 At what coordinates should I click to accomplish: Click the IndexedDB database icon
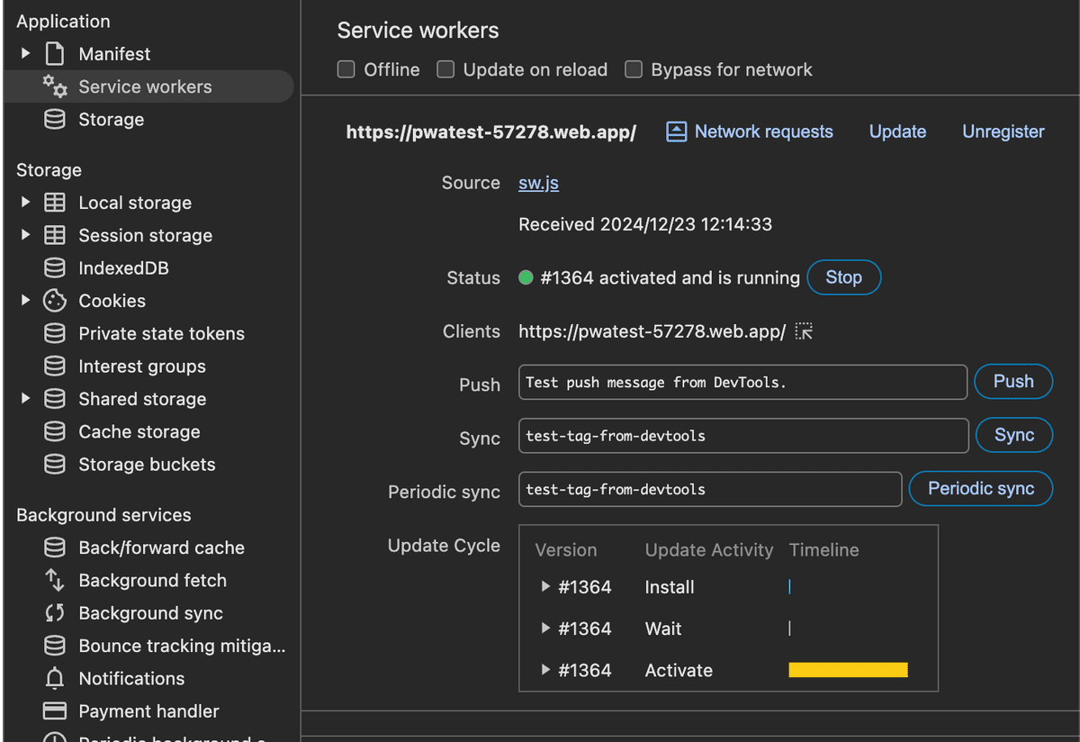click(55, 268)
